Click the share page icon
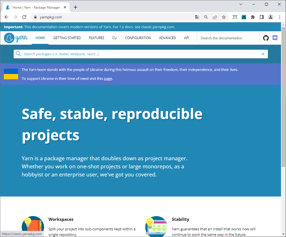This screenshot has height=237, width=286. click(x=215, y=17)
